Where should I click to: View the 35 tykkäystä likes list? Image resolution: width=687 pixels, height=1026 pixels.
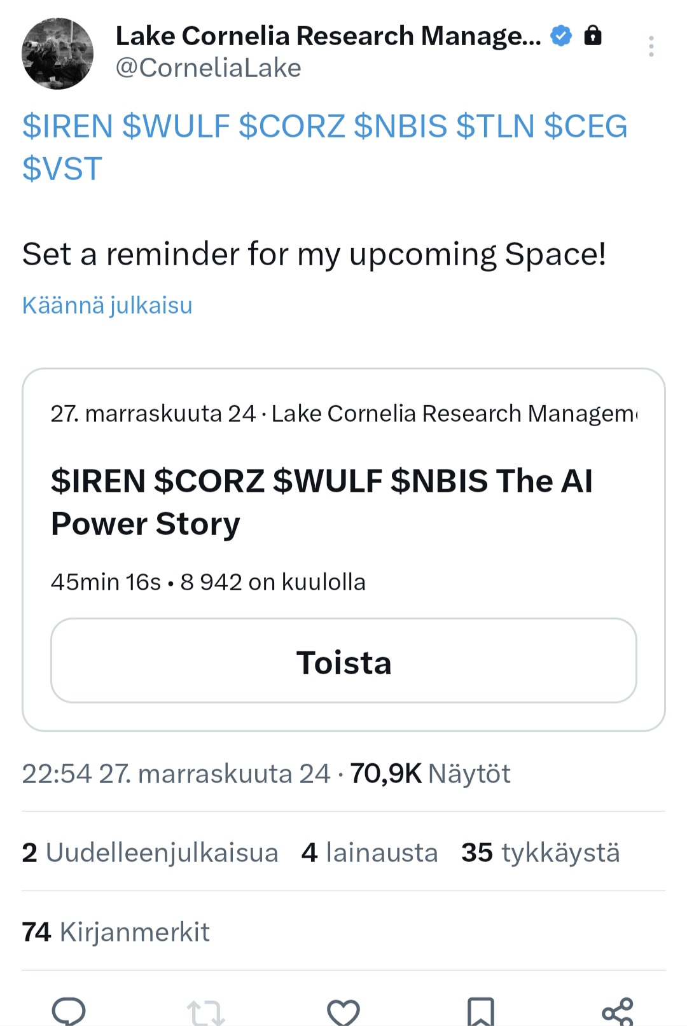[x=540, y=852]
